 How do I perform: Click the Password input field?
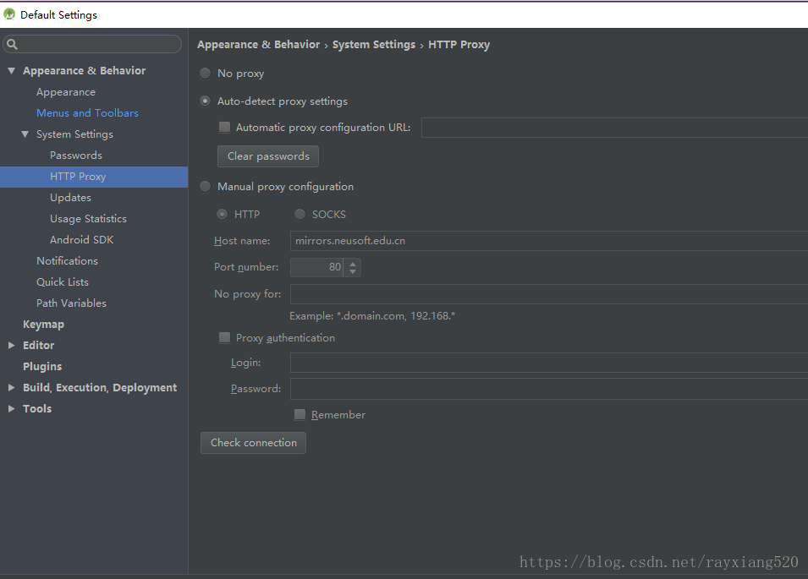tap(549, 389)
